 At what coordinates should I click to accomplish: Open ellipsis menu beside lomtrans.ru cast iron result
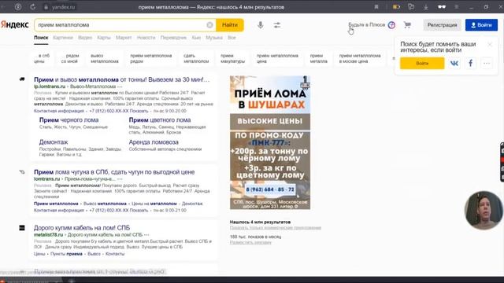click(x=120, y=179)
